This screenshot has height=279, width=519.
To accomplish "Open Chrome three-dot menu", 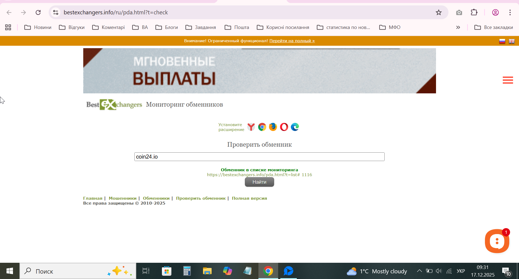I will pyautogui.click(x=510, y=12).
